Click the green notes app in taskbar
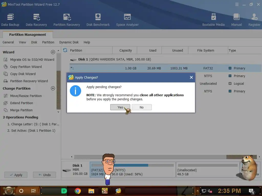The width and height of the screenshot is (262, 196). [64, 191]
